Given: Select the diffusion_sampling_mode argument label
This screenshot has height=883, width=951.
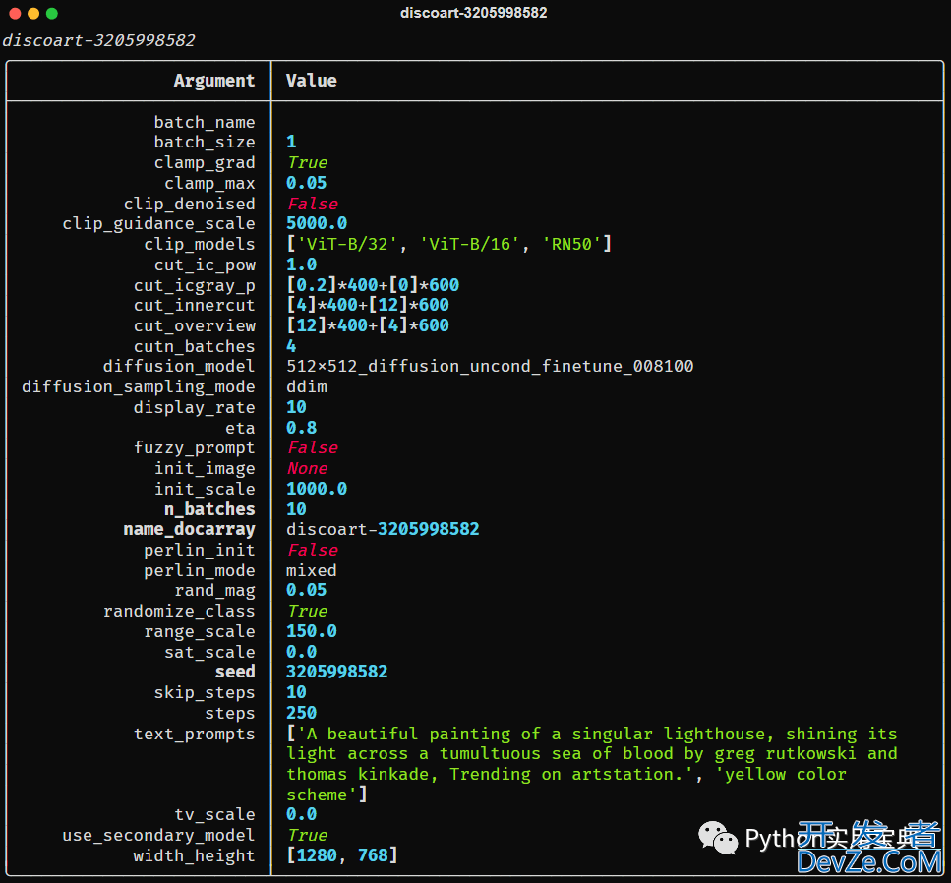Looking at the screenshot, I should [139, 386].
